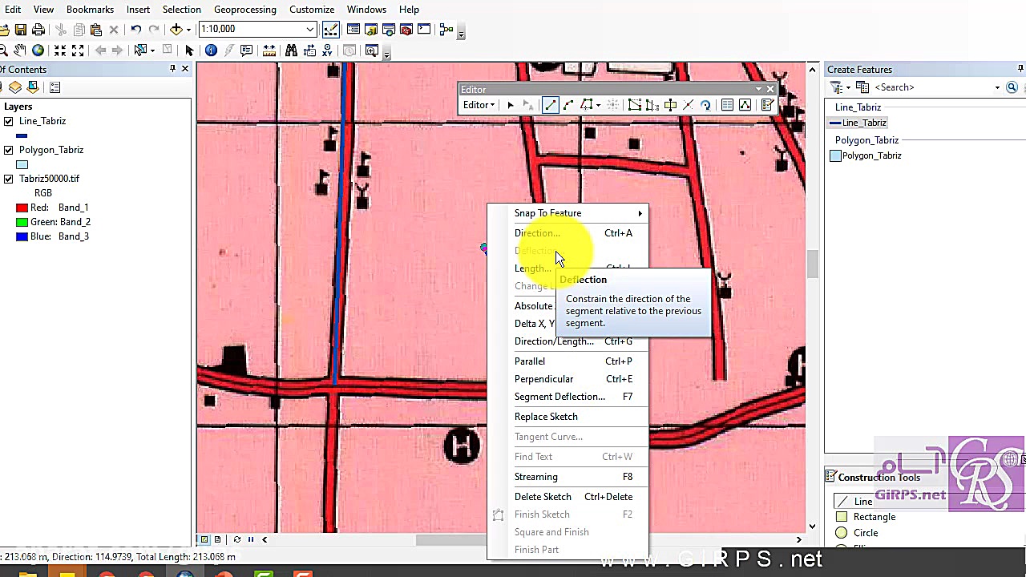The width and height of the screenshot is (1026, 577).
Task: Expand the Editor dropdown menu
Action: tap(479, 105)
